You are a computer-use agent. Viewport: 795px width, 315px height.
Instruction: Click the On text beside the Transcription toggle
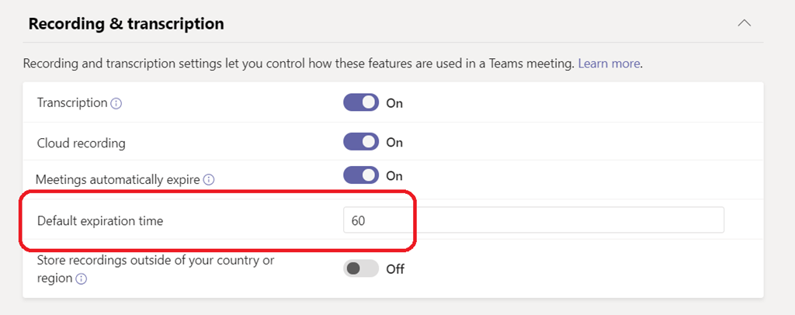click(394, 103)
